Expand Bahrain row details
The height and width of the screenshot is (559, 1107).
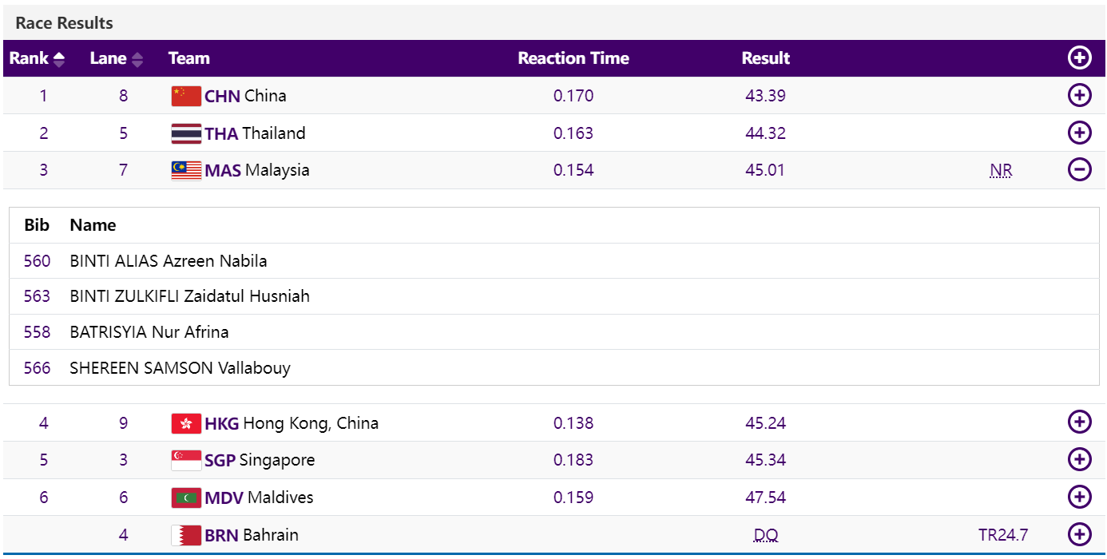[1079, 534]
